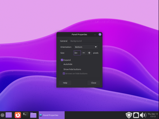Decrease panel size with minus button

click(x=84, y=53)
